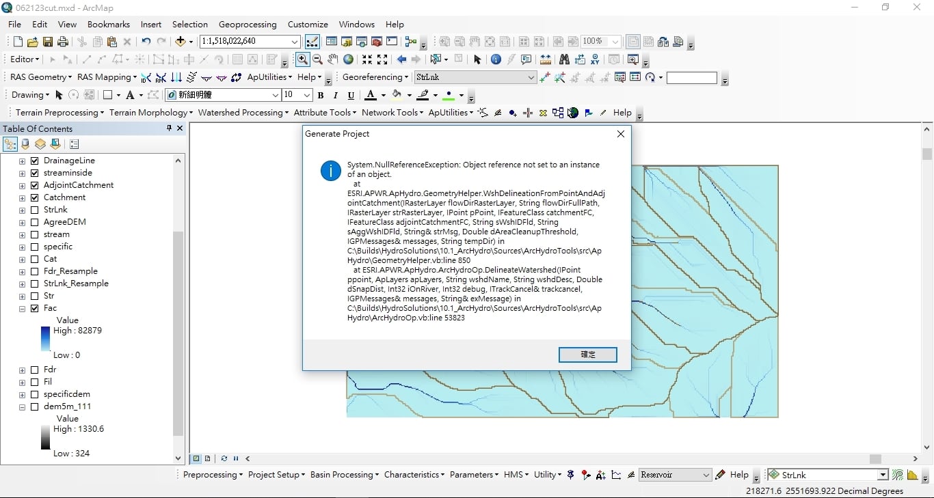
Task: Open a map document with the Open icon
Action: point(33,42)
